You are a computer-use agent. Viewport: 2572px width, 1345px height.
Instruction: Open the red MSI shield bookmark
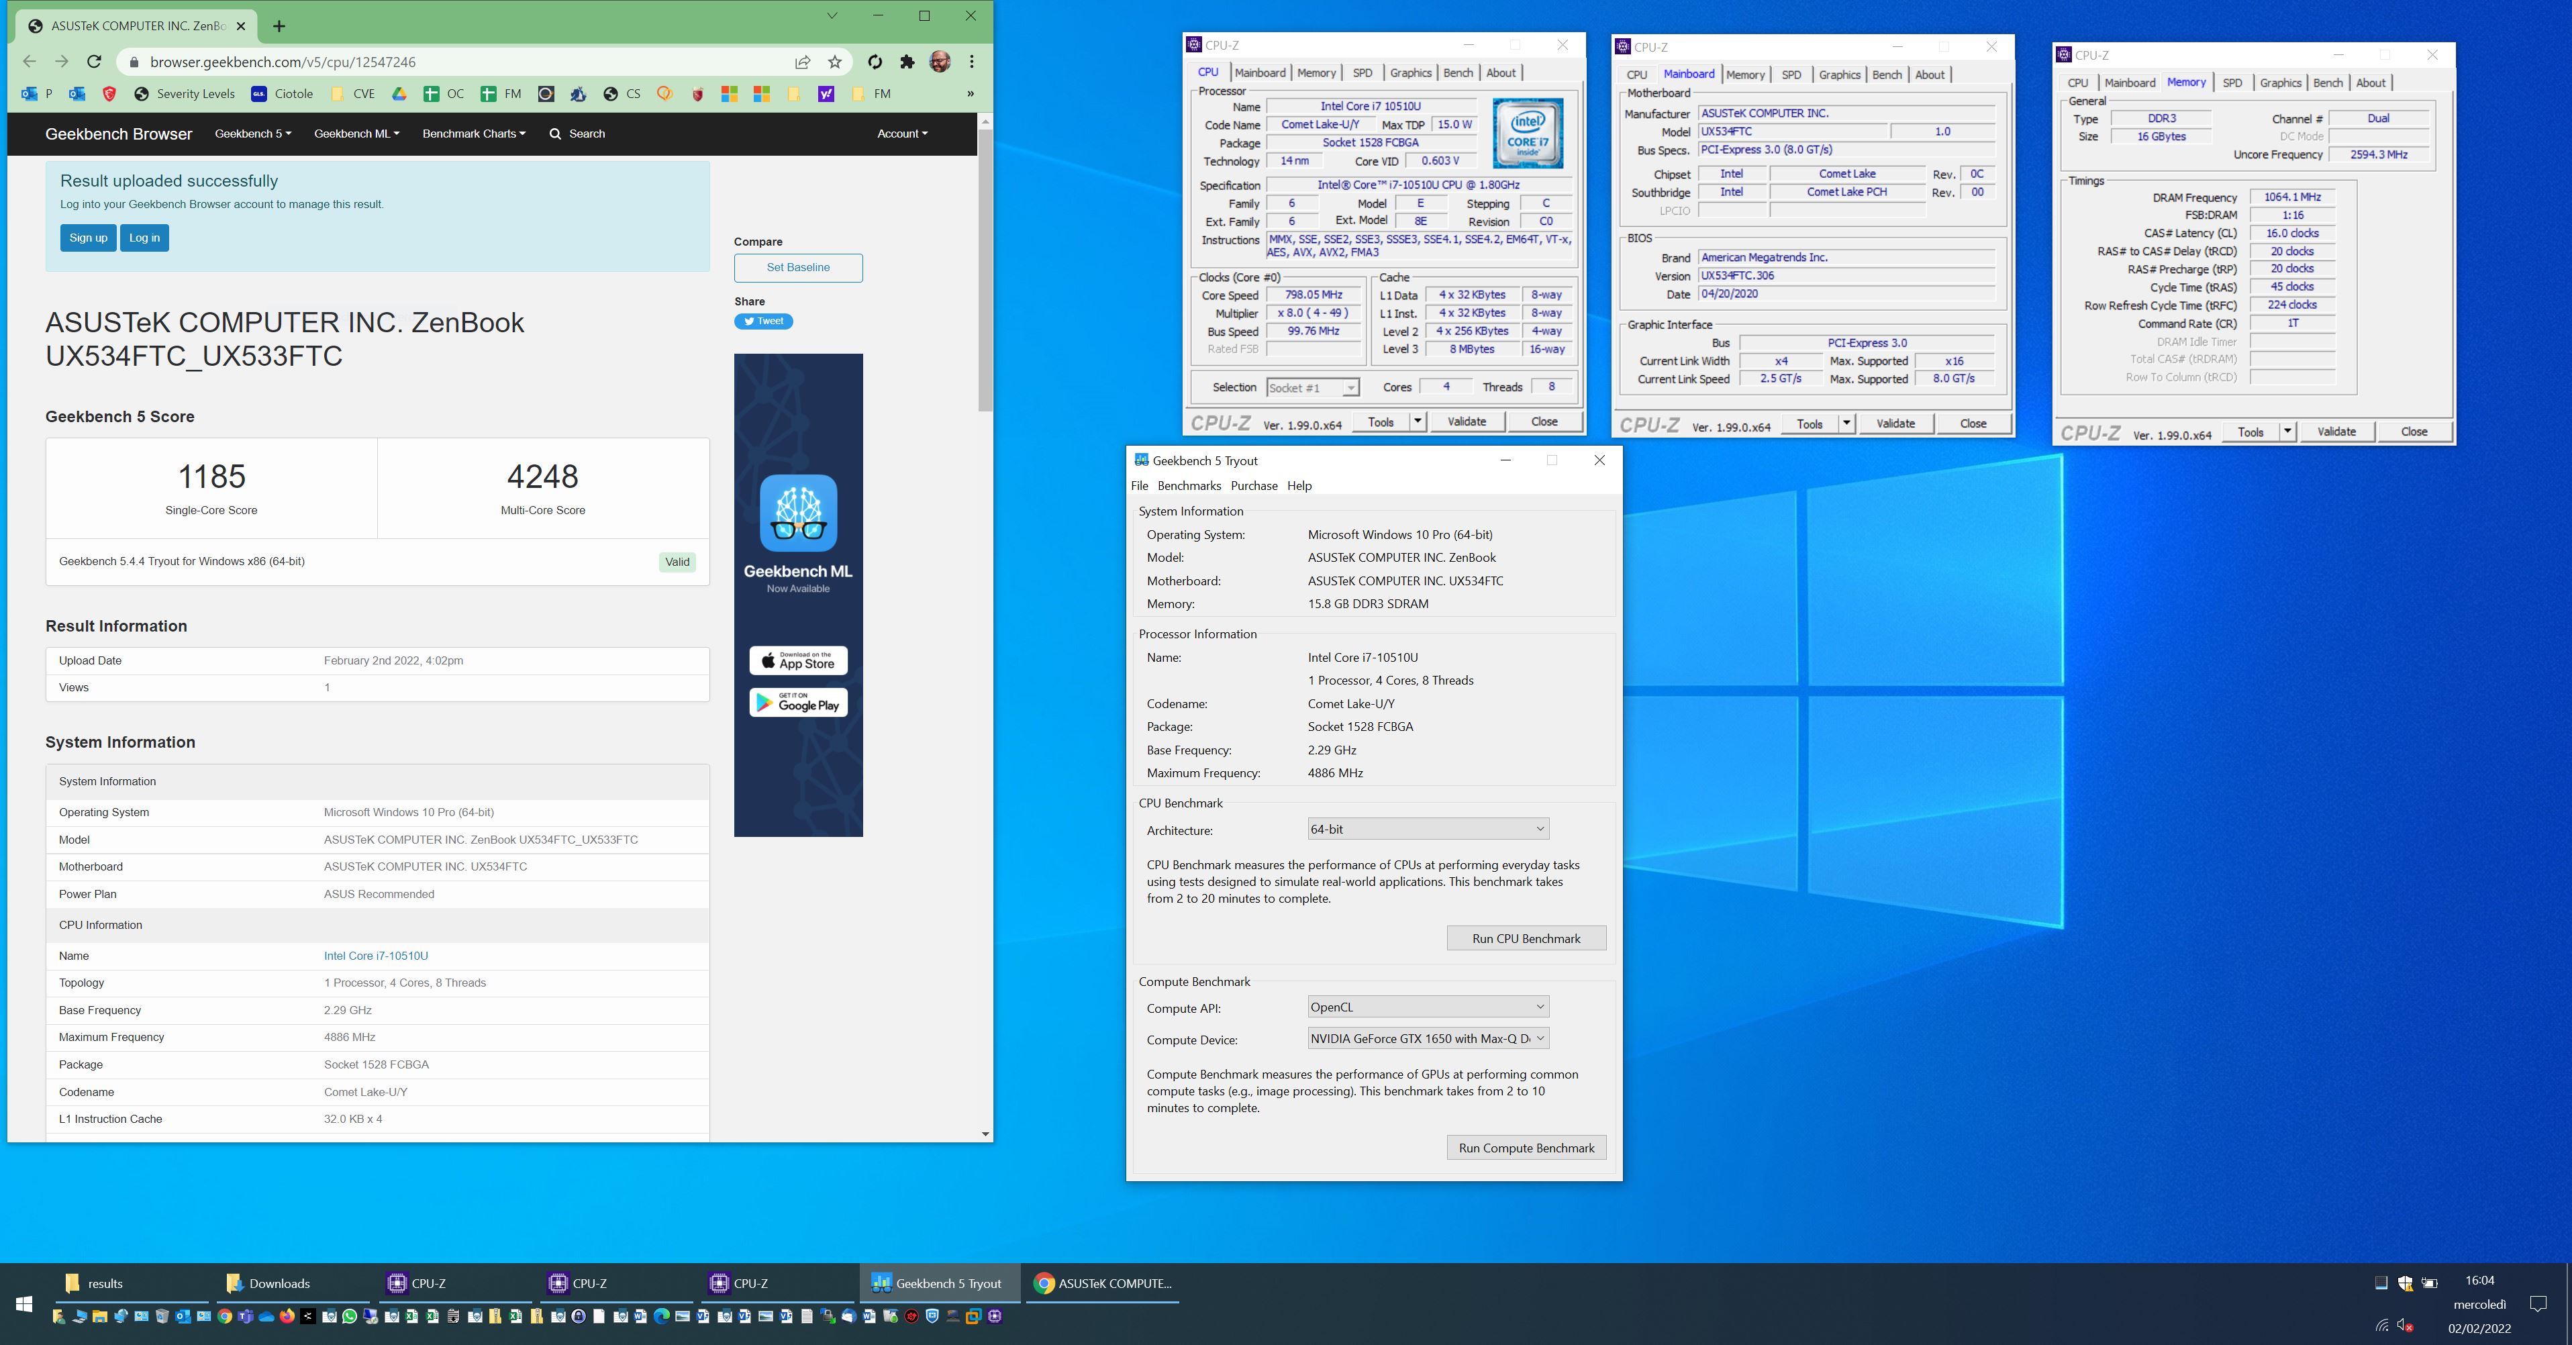110,94
